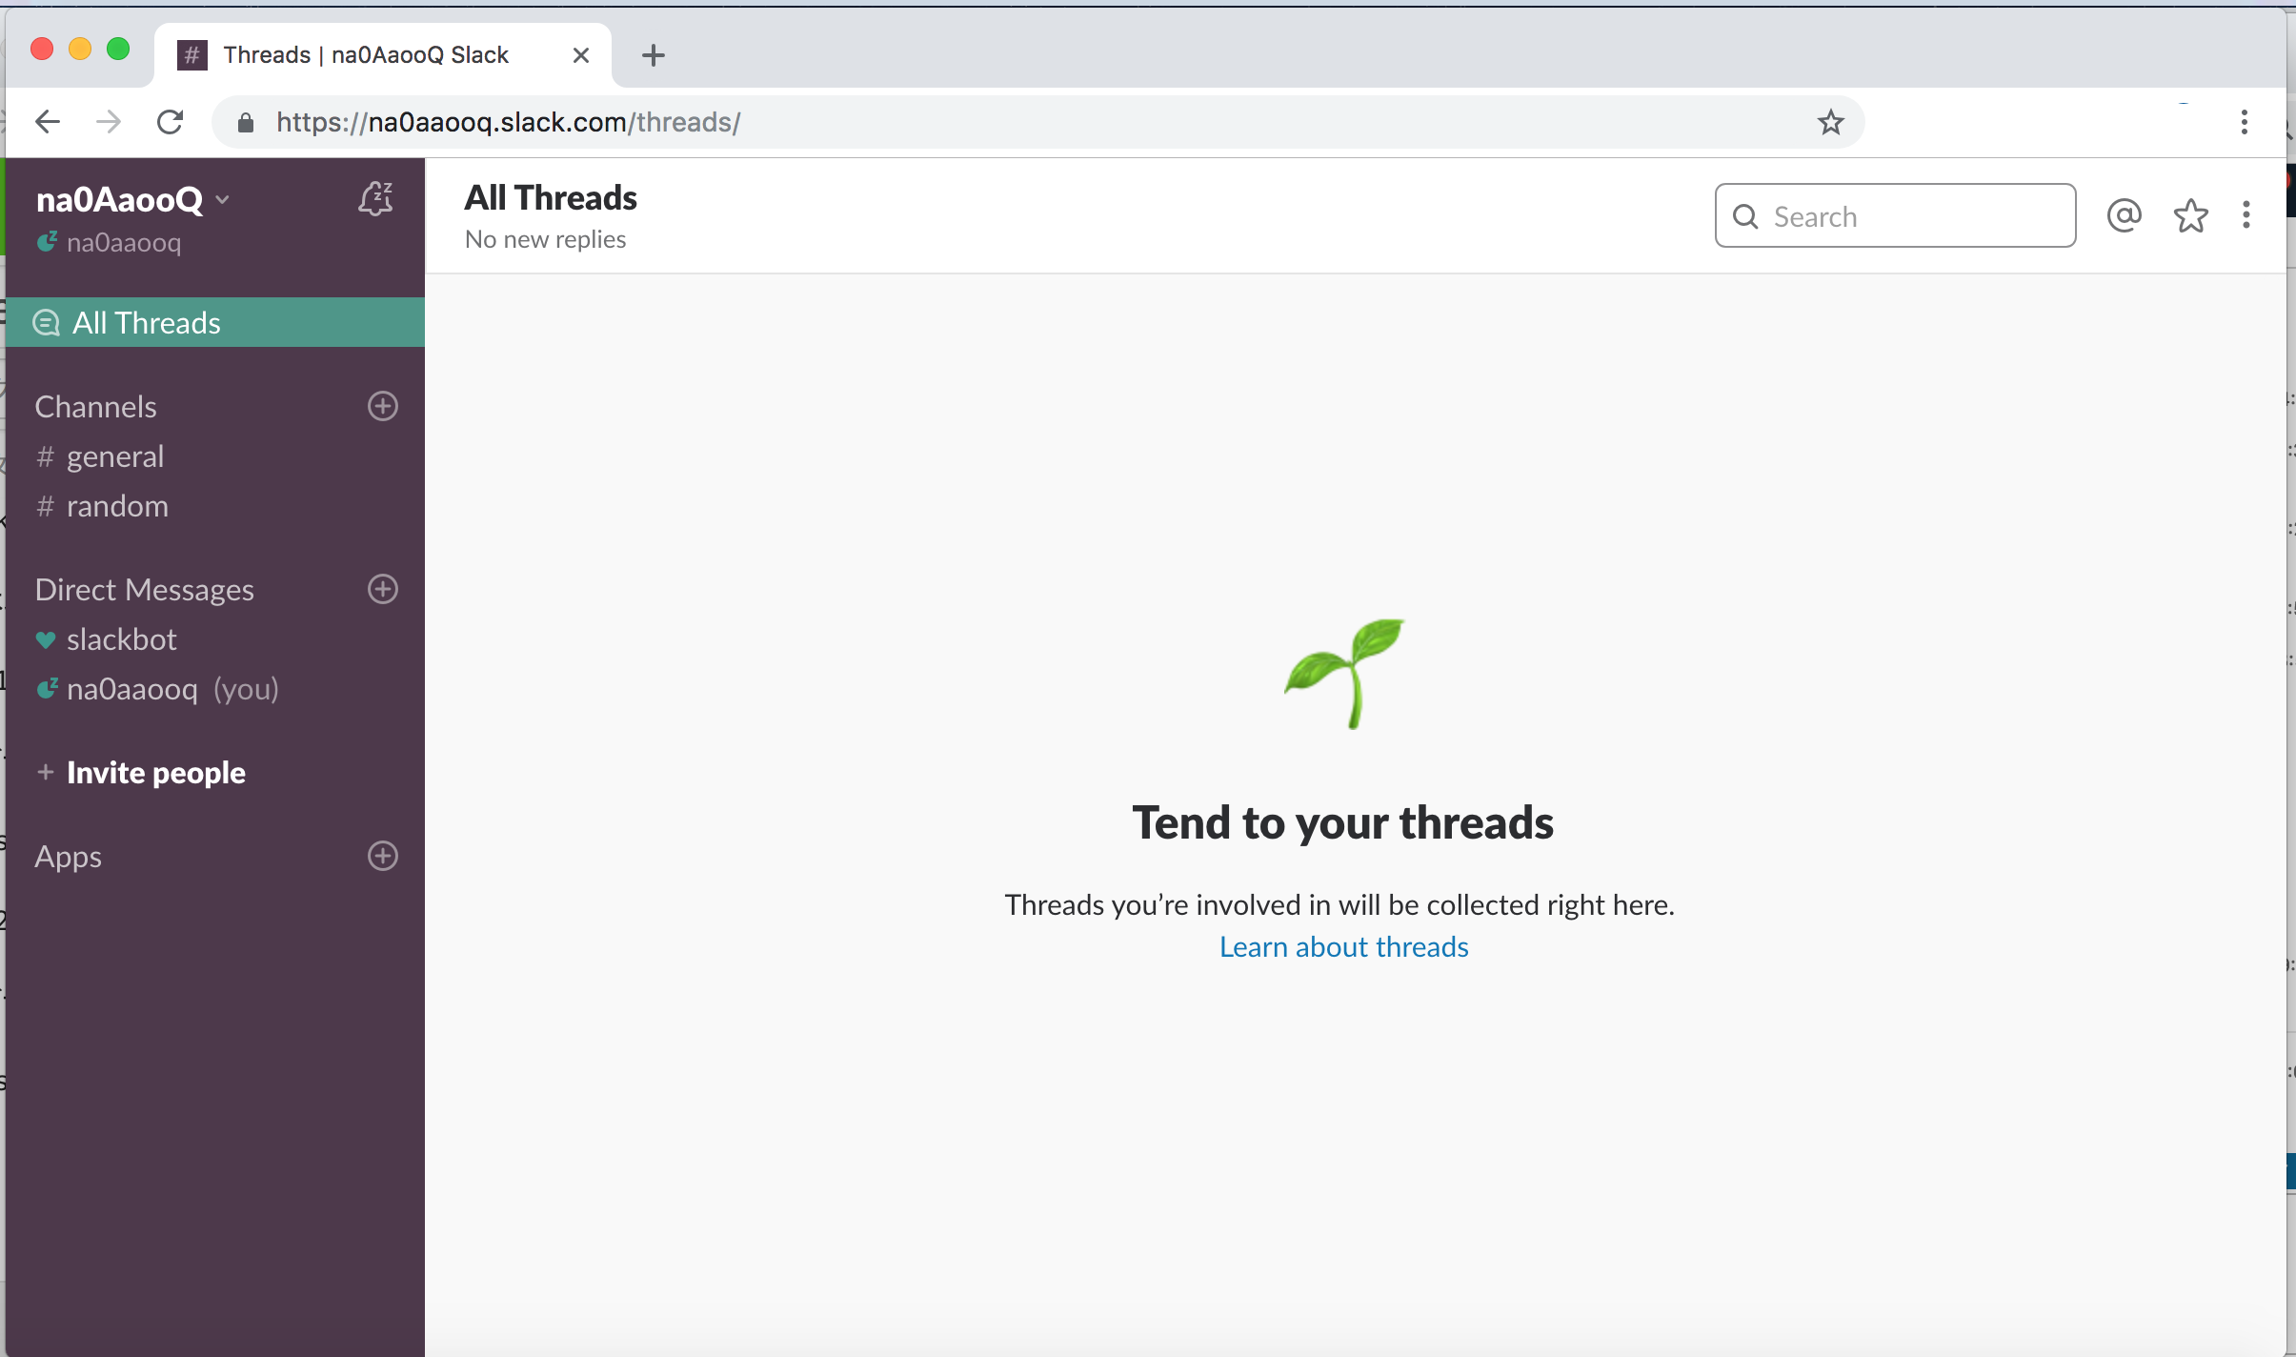2296x1357 pixels.
Task: Click the magnifier icon in Search box
Action: pyautogui.click(x=1745, y=216)
